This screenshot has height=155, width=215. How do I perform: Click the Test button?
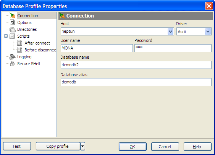click(17, 146)
